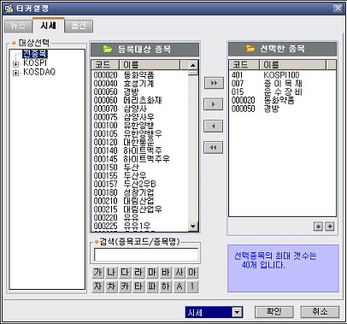Filter stocks with the 바 button
Viewport: 347px width, 324px height.
coord(166,273)
